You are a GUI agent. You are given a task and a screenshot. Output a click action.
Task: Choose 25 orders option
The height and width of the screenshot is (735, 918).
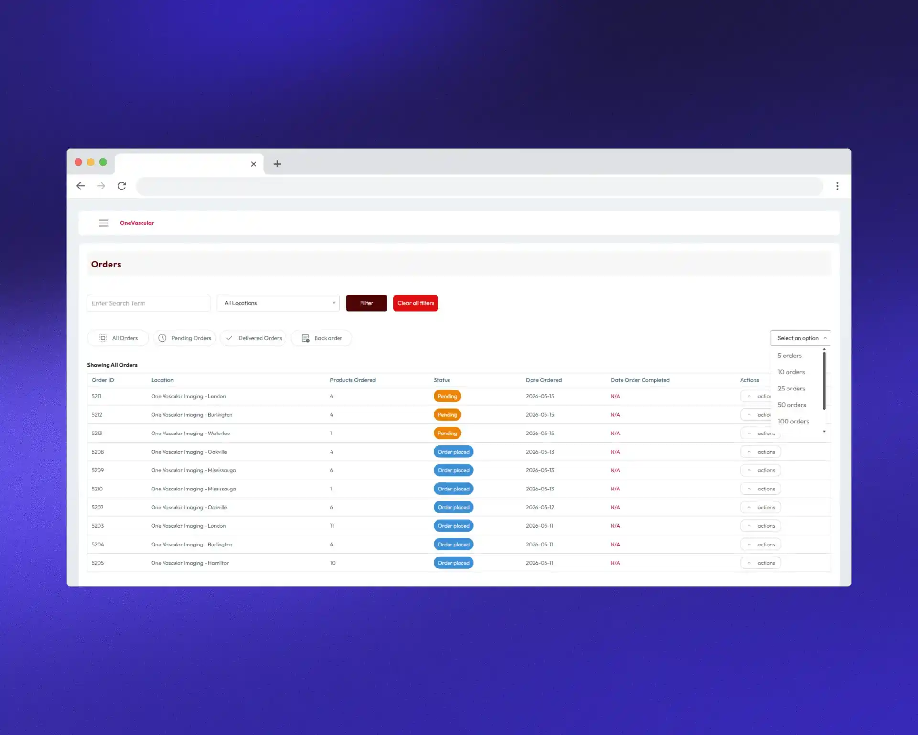(x=792, y=389)
